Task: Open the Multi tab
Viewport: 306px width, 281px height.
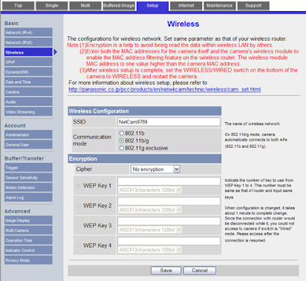Action: point(85,6)
